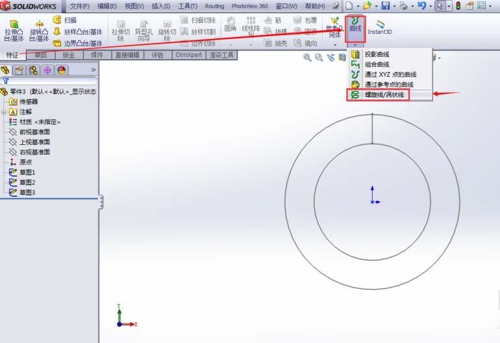Click the 旋转切除 revolved cut tool

click(x=167, y=31)
